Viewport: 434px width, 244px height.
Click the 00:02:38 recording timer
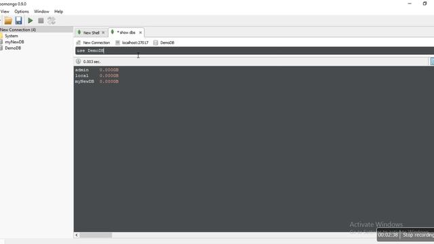388,235
